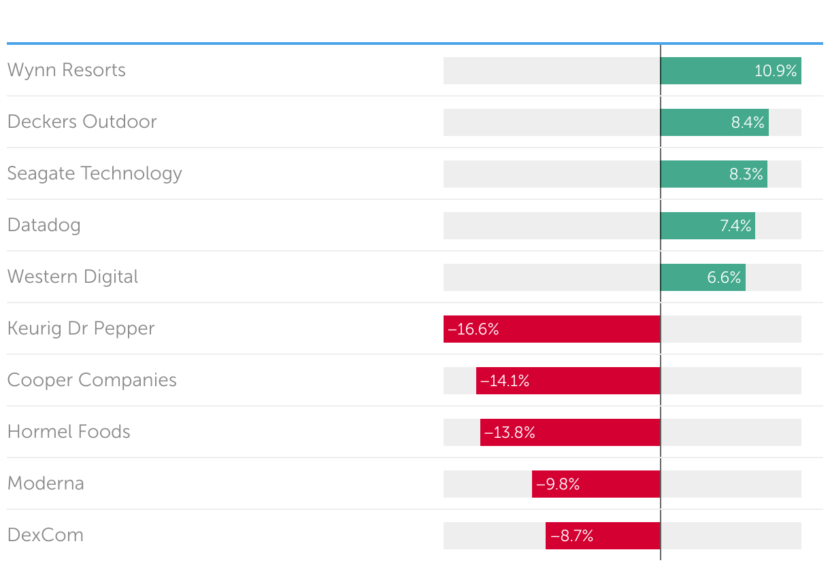Select the Western Digital label
The height and width of the screenshot is (567, 830).
click(73, 277)
